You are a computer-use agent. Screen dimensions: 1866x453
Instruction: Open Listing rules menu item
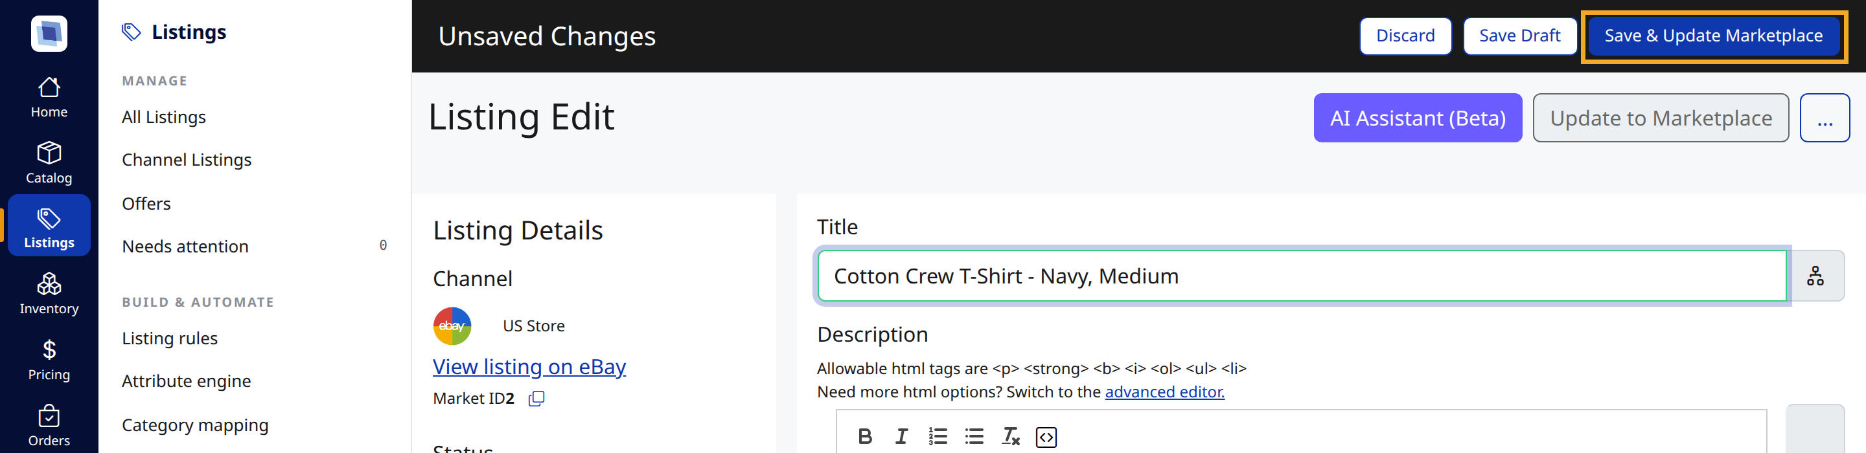(170, 338)
